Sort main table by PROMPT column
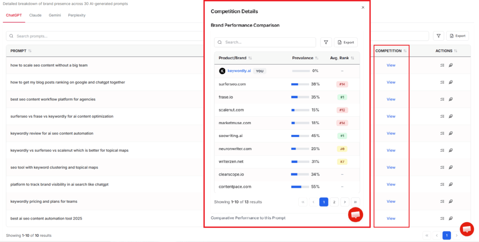 click(29, 51)
